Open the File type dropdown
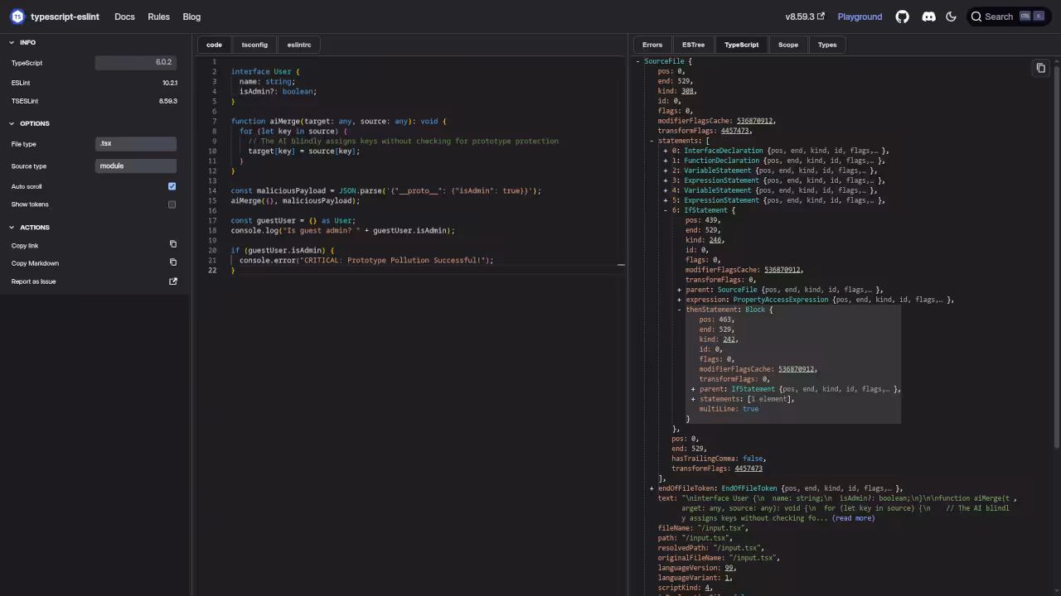The height and width of the screenshot is (596, 1061). click(136, 144)
